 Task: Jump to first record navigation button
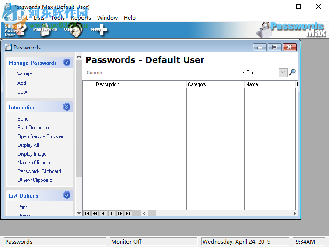pyautogui.click(x=87, y=213)
